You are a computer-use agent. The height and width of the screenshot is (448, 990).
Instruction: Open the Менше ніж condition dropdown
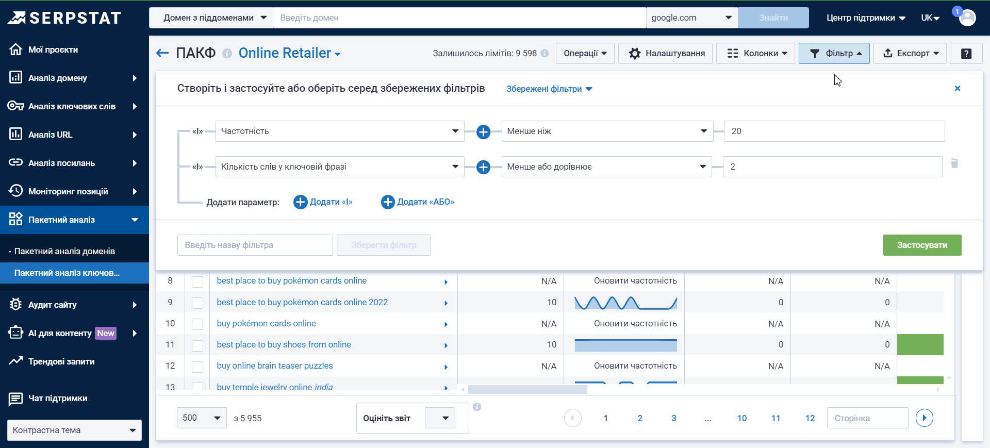tap(607, 131)
